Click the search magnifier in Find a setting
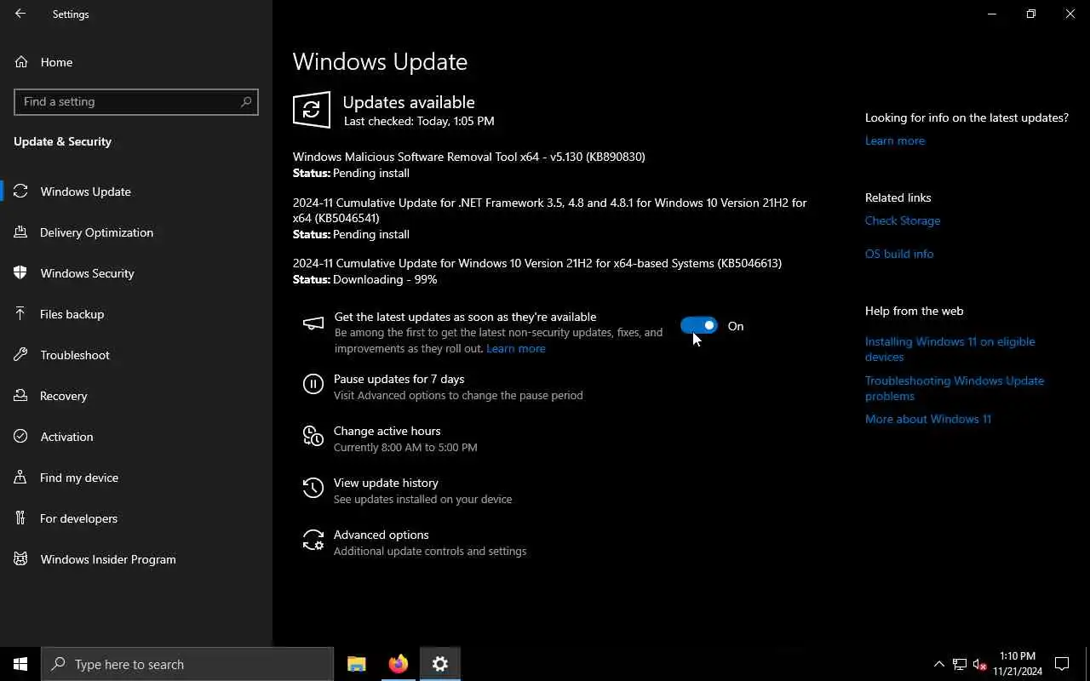The height and width of the screenshot is (681, 1090). coord(246,101)
